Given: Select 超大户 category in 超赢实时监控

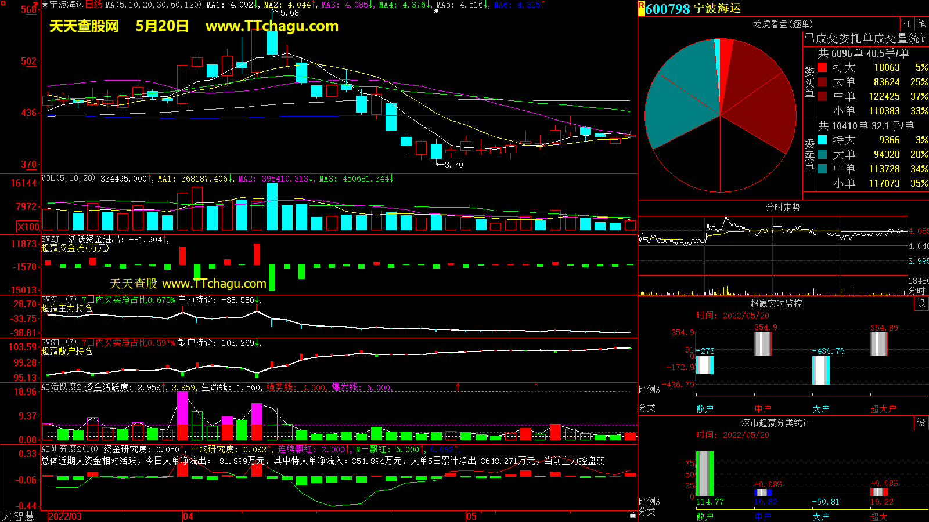Looking at the screenshot, I should coord(883,409).
